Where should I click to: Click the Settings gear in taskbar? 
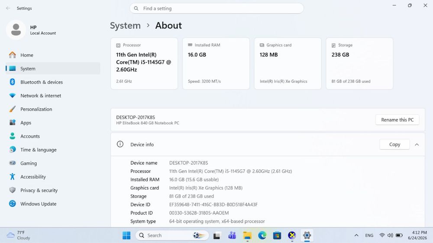click(x=307, y=235)
